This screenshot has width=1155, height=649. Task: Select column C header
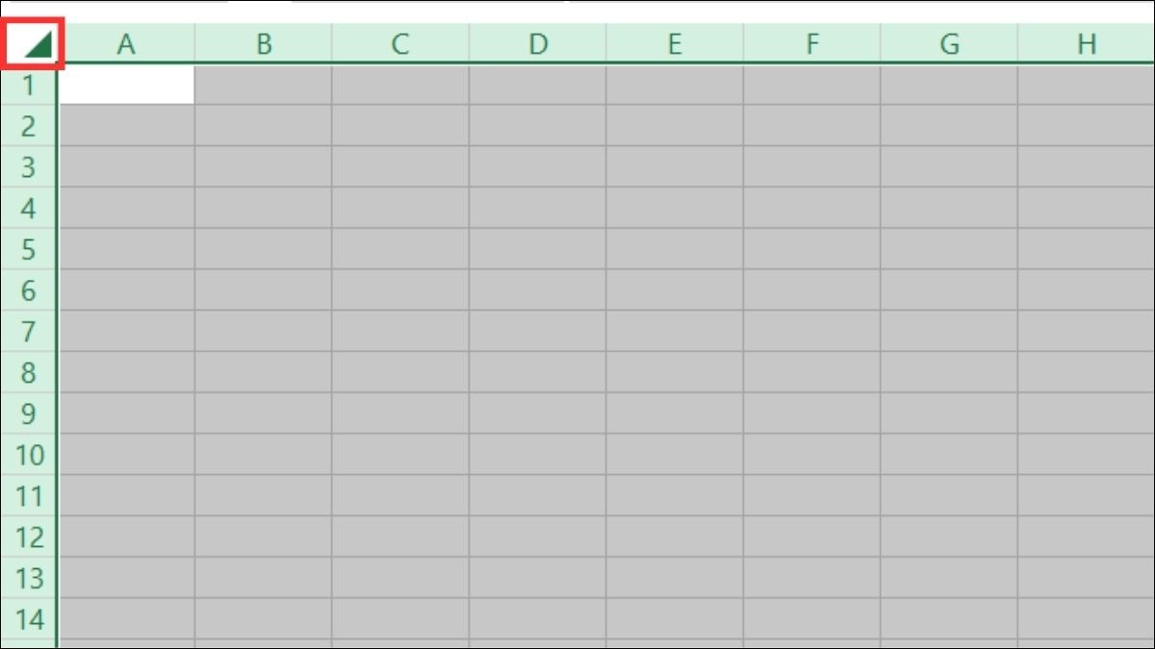pos(400,43)
